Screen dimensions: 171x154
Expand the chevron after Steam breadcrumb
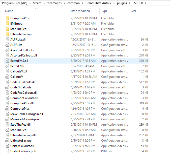tap(44, 3)
